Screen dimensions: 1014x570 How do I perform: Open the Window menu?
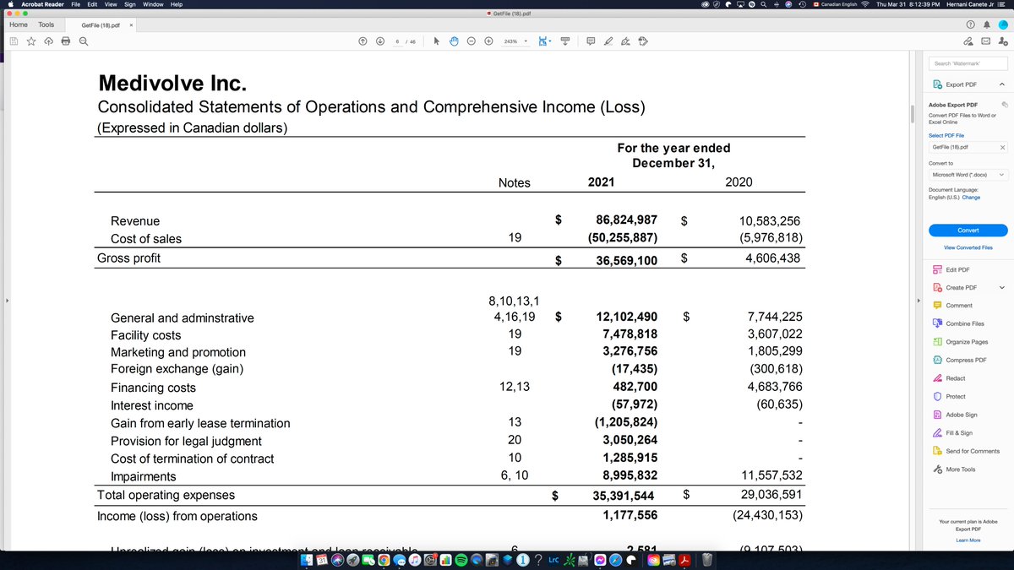153,4
